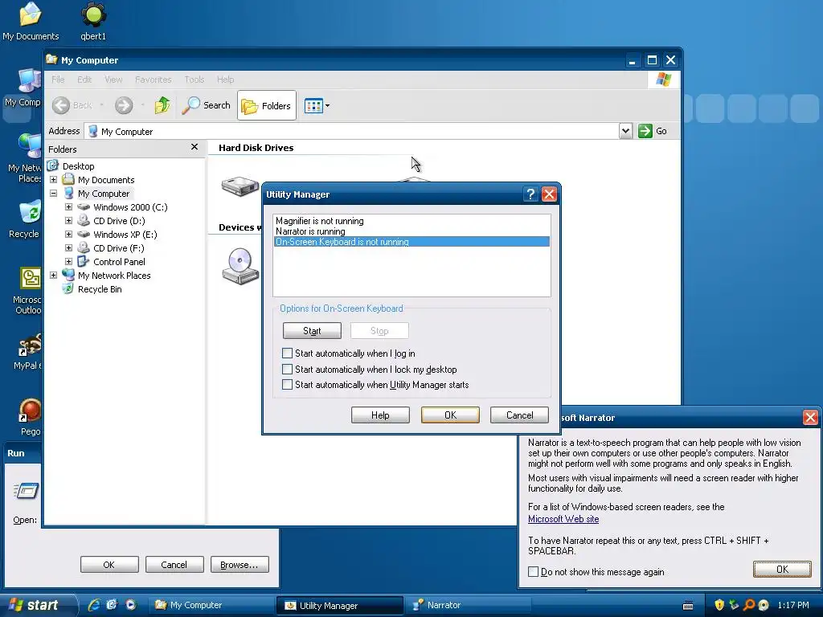Click the keyboard icon in the system tray

[x=688, y=606]
